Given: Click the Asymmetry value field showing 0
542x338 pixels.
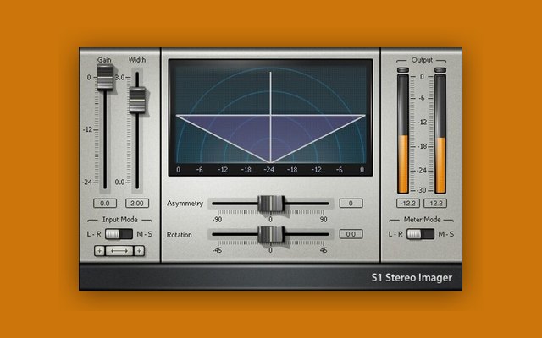Looking at the screenshot, I should pos(351,203).
